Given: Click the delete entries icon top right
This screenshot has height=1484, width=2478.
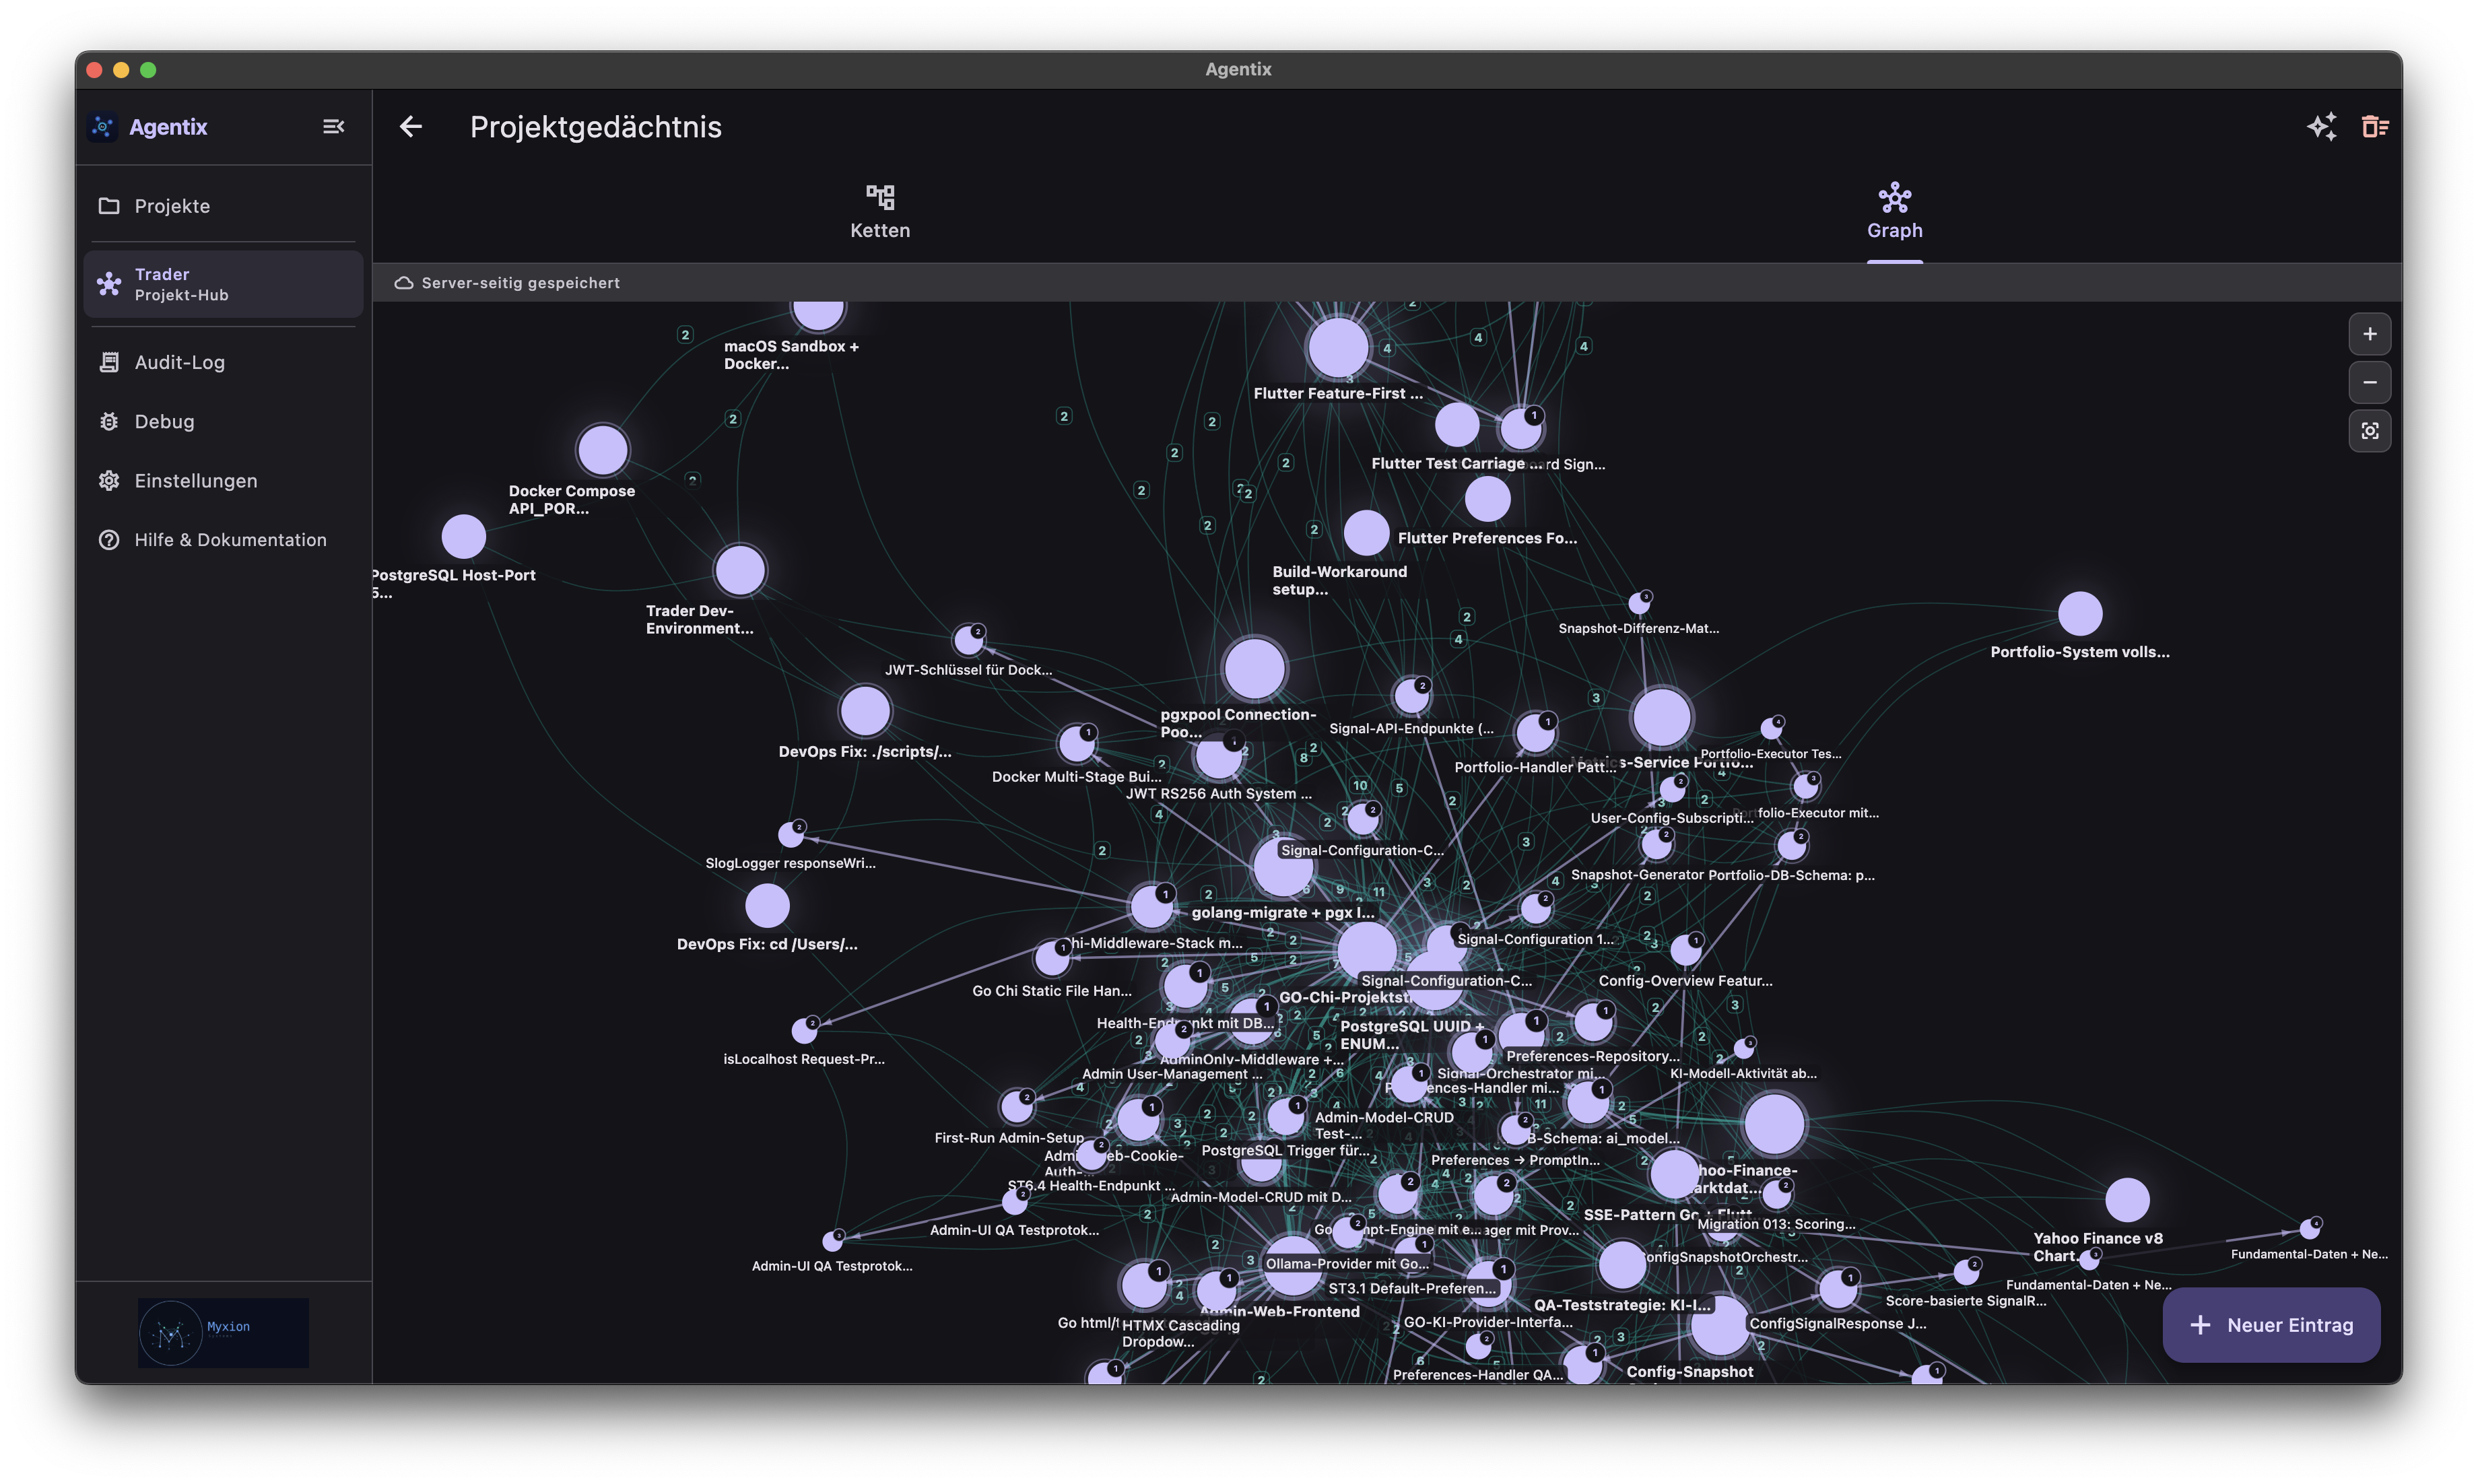Looking at the screenshot, I should click(x=2375, y=126).
